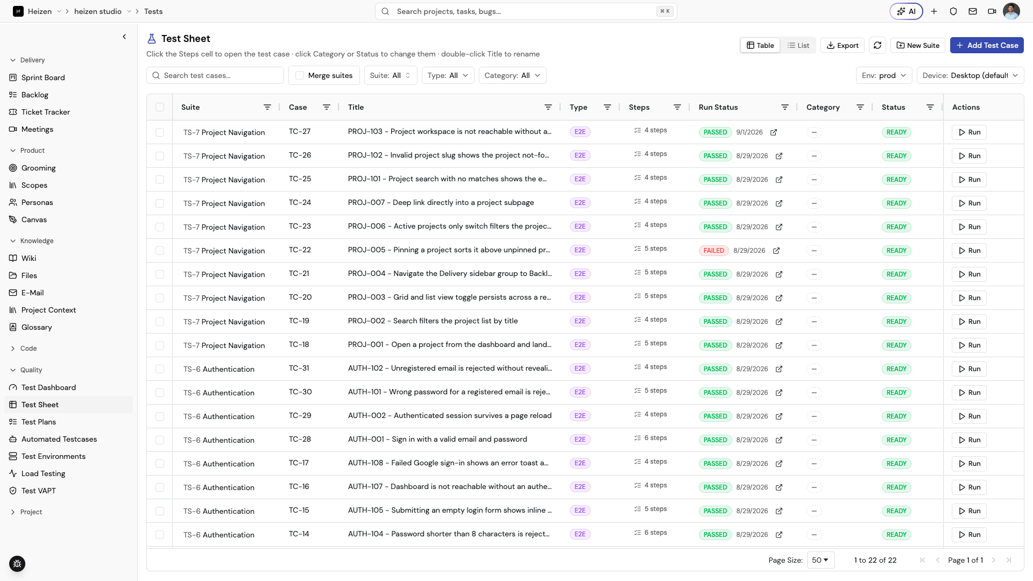Click the Search test cases field
The height and width of the screenshot is (581, 1033).
pos(215,75)
